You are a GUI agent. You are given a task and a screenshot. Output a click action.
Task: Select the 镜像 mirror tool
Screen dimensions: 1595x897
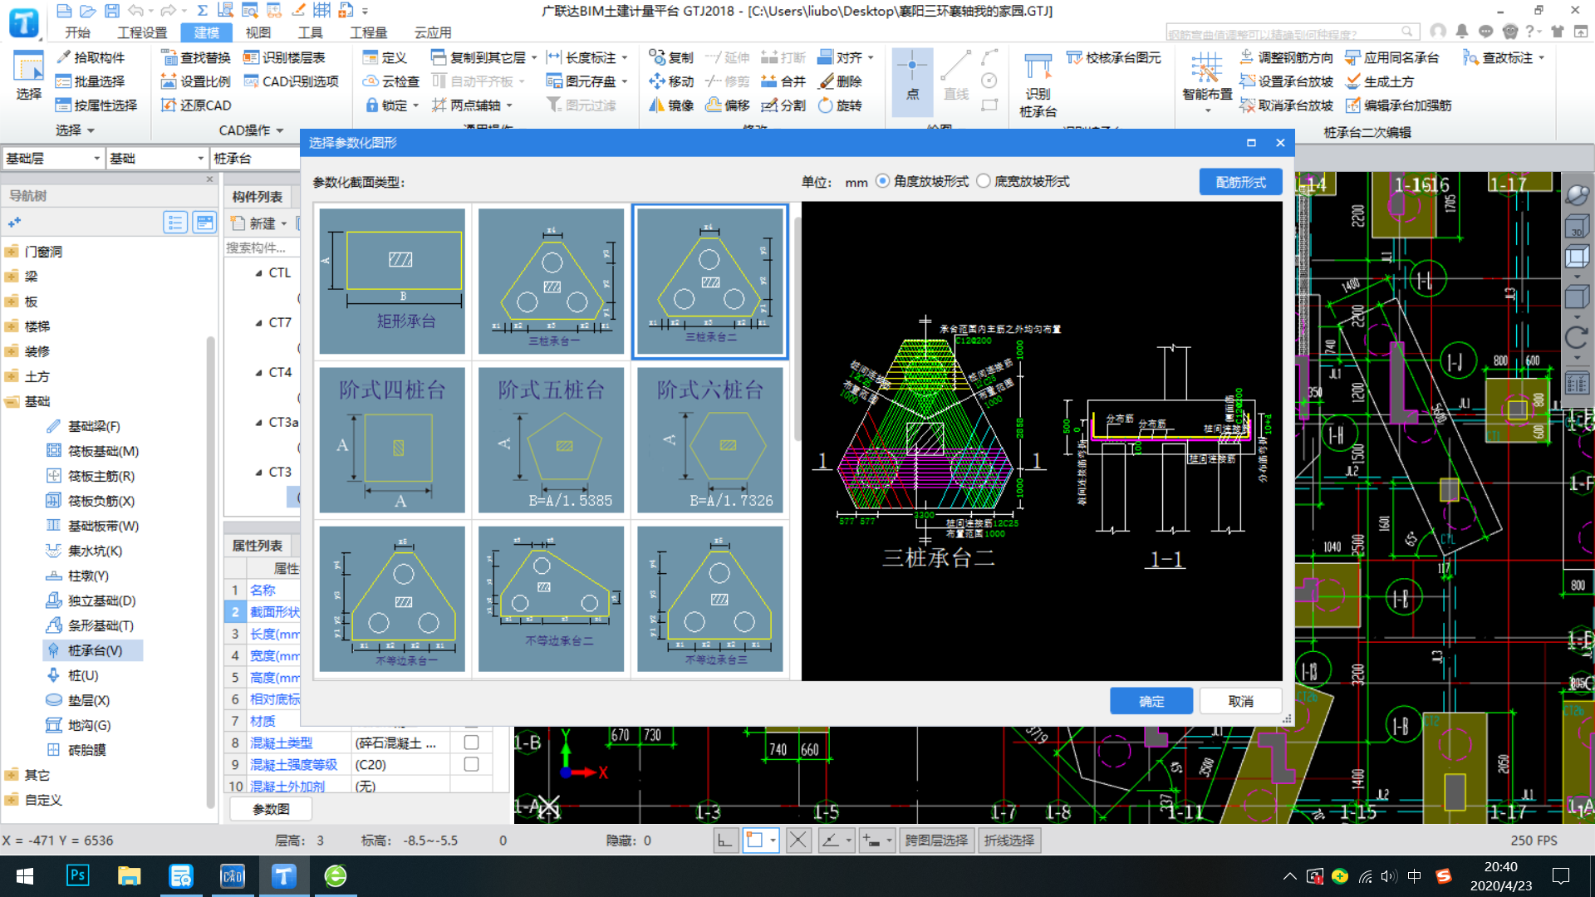coord(670,105)
